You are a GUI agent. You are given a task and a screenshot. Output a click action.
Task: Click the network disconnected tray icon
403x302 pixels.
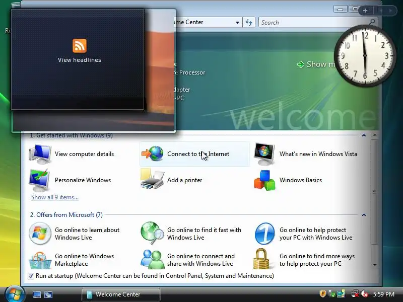tap(355, 294)
